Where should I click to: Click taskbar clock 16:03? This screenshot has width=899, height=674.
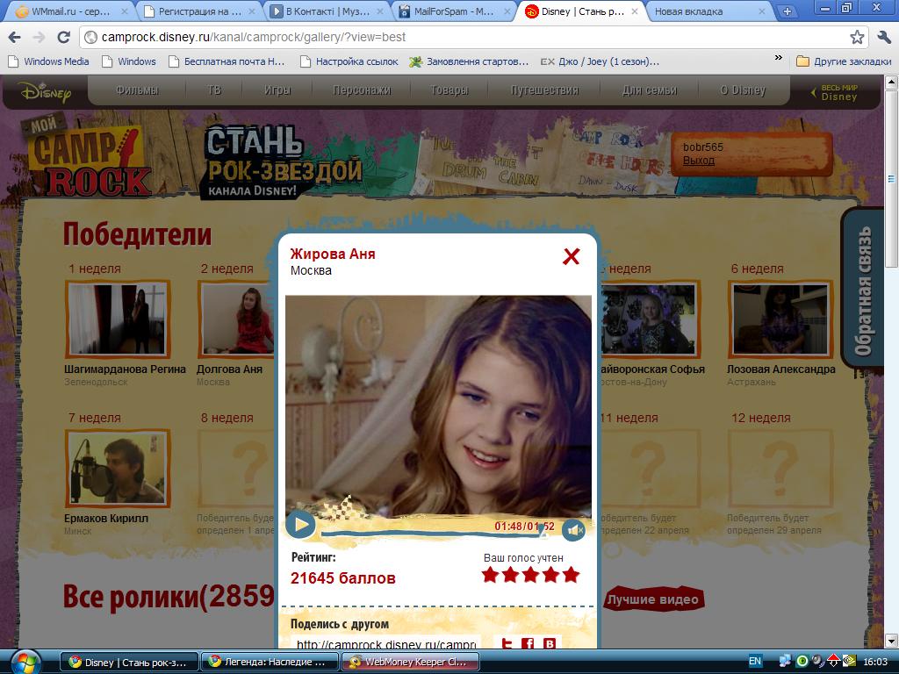(875, 662)
